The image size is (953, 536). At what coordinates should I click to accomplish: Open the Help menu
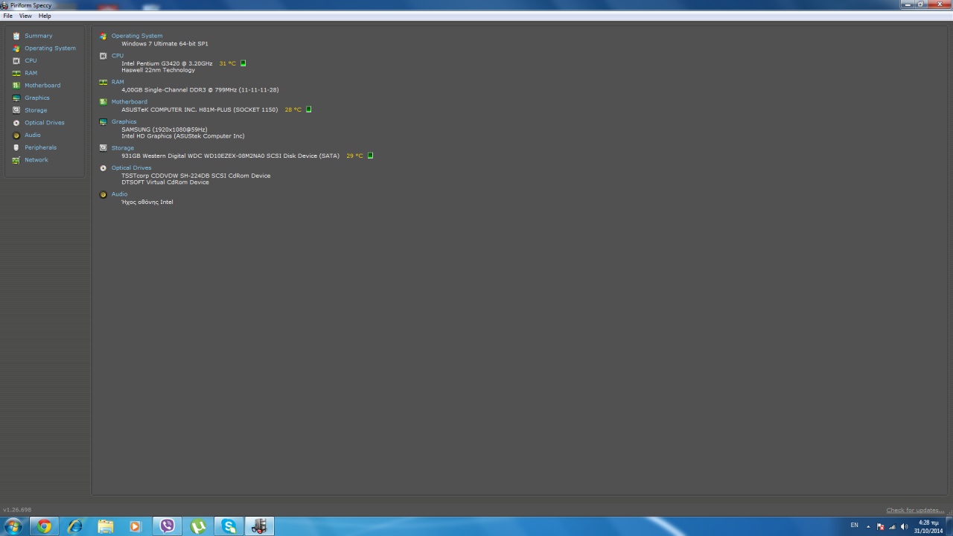[45, 16]
